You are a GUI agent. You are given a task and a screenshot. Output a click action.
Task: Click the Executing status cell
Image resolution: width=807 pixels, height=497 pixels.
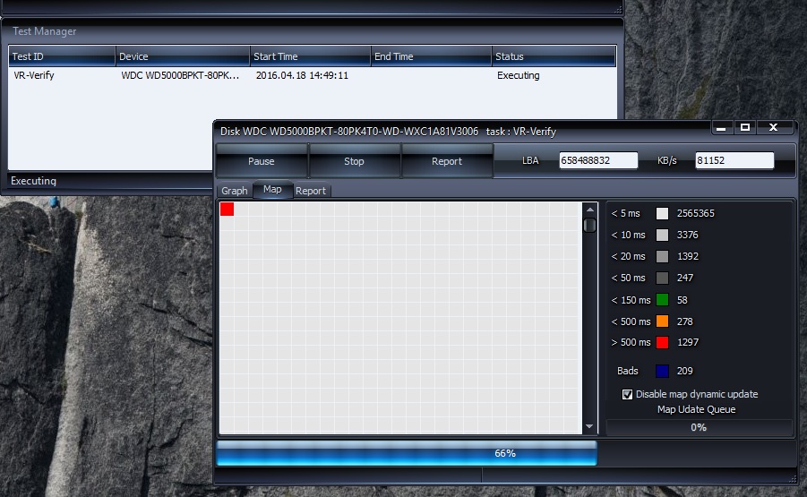(x=519, y=75)
